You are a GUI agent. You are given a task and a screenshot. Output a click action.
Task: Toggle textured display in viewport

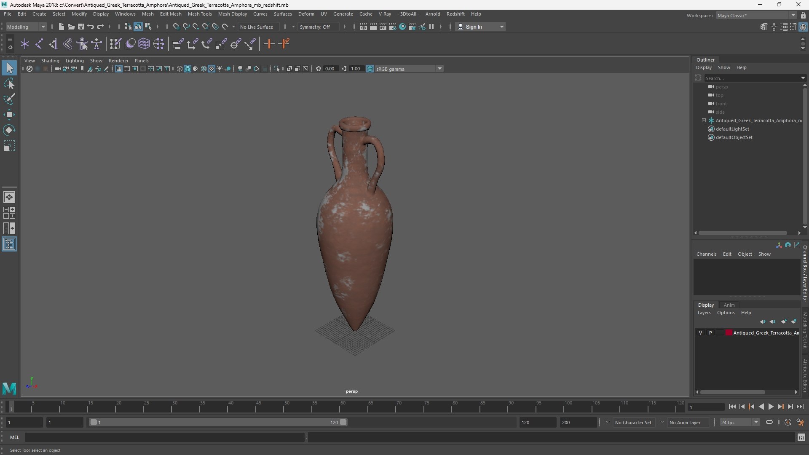pyautogui.click(x=212, y=69)
